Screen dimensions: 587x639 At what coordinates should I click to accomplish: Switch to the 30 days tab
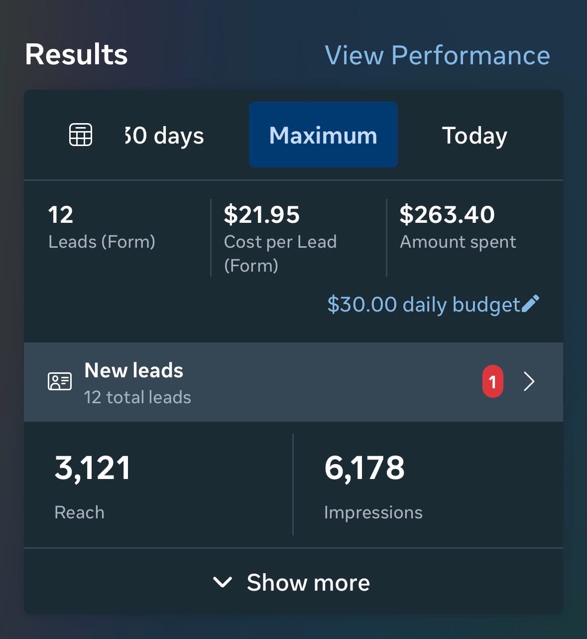point(164,136)
